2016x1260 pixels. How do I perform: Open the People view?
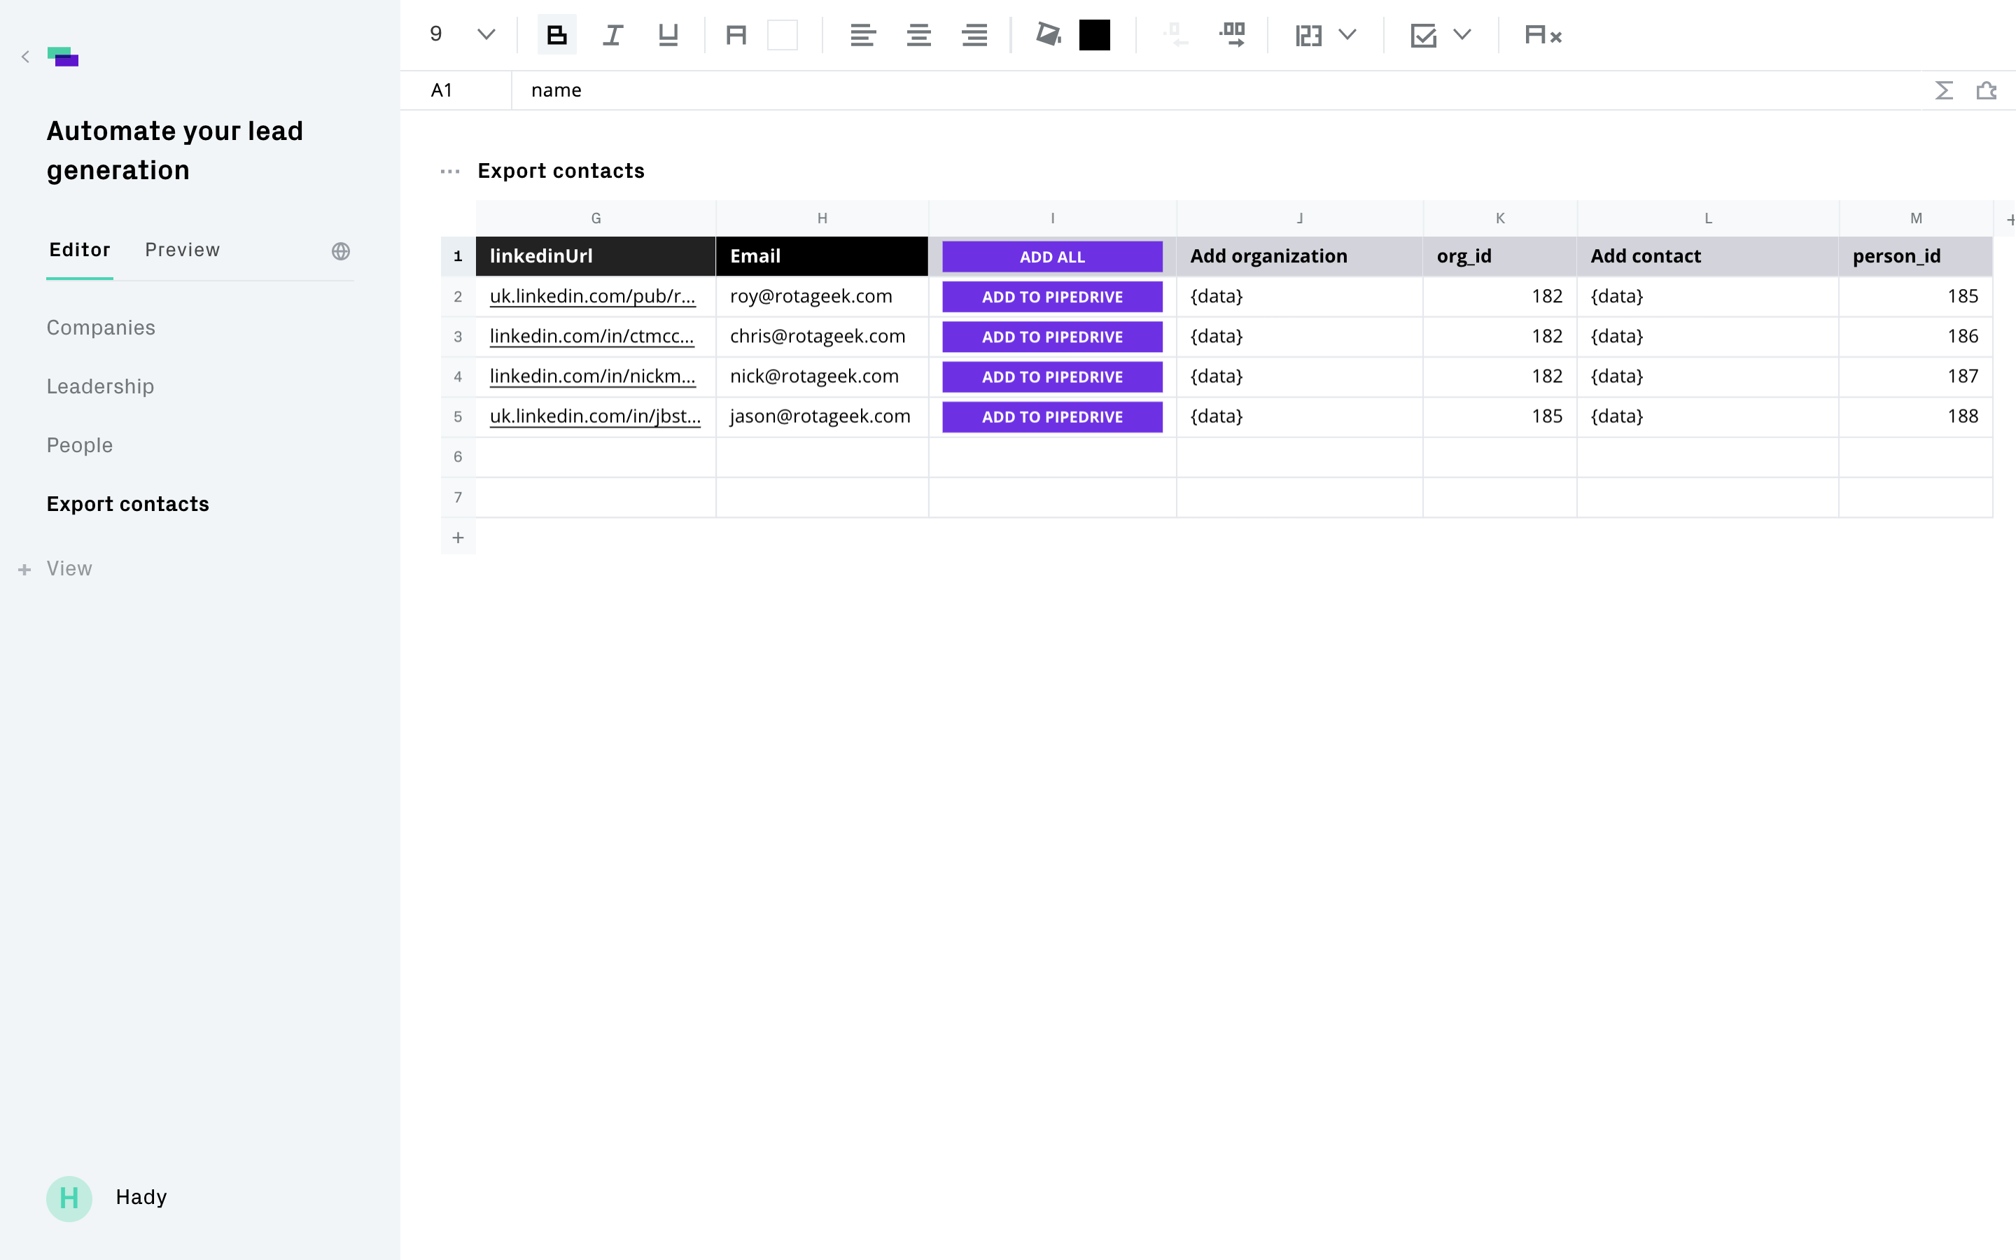[80, 445]
